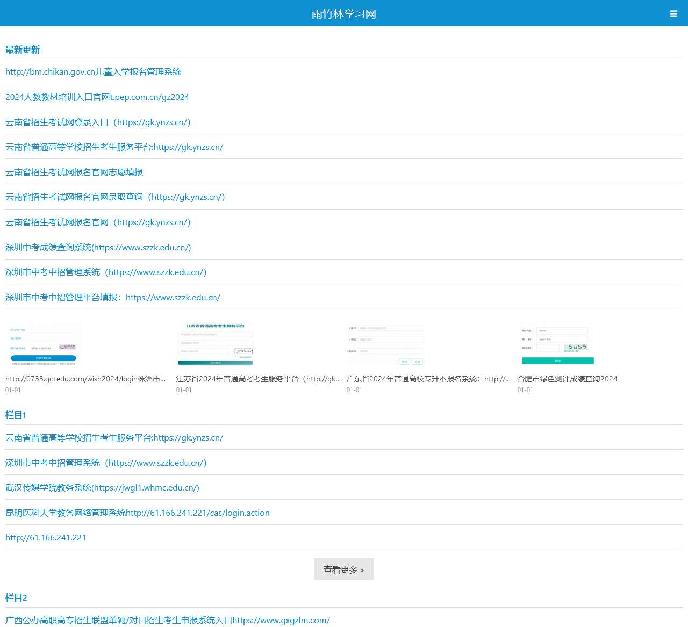Image resolution: width=688 pixels, height=627 pixels.
Task: Click the 江苏省普通高考考生服务平台 thumbnail image
Action: pos(215,345)
